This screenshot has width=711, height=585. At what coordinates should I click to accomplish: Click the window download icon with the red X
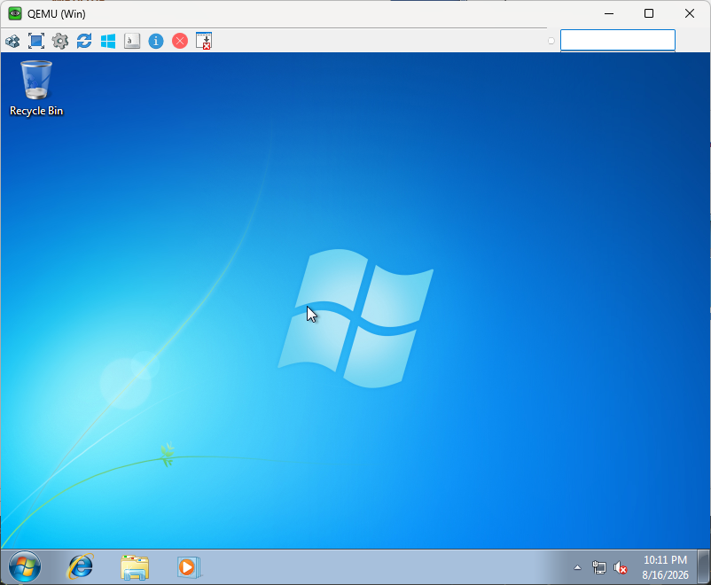204,41
